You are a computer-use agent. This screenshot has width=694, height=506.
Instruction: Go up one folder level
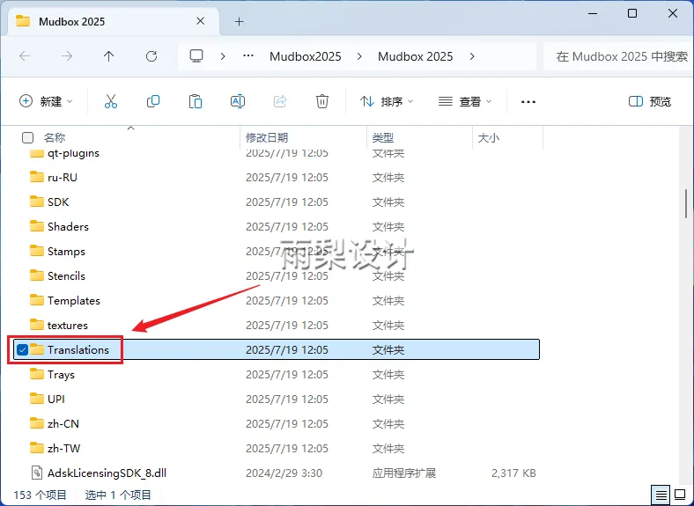pyautogui.click(x=109, y=56)
